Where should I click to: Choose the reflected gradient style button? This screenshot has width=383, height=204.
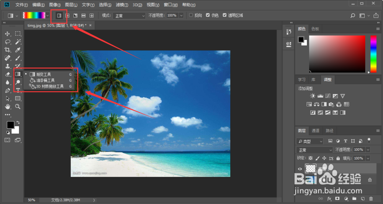[83, 16]
